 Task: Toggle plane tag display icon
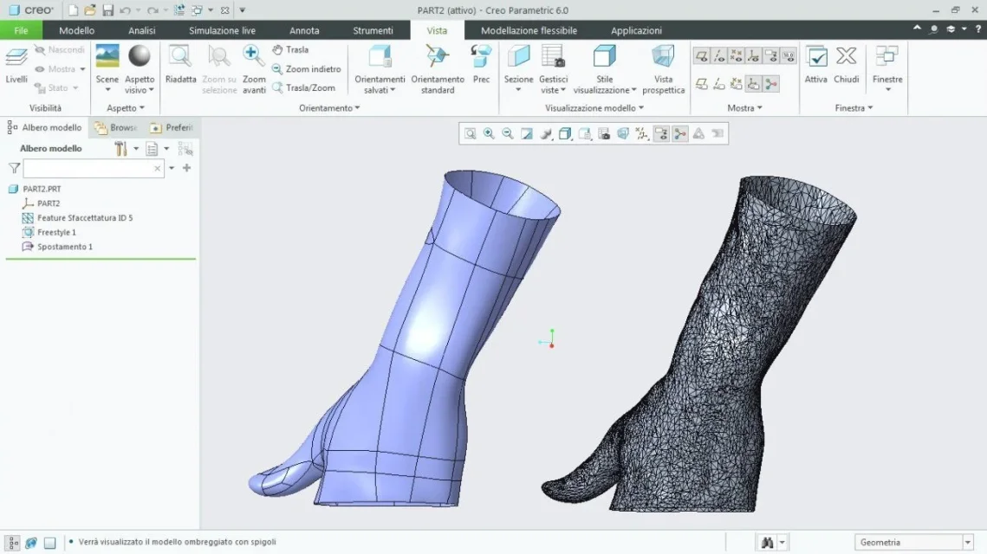point(701,84)
